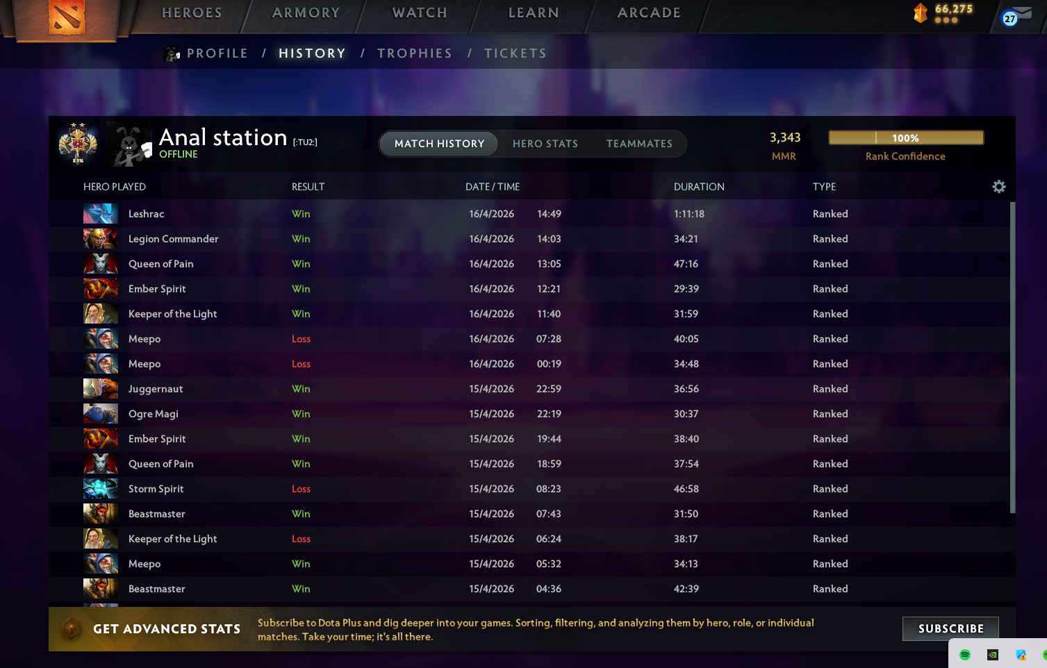The width and height of the screenshot is (1047, 668).
Task: Open the Meepo loss at 00:19
Action: pyautogui.click(x=529, y=364)
